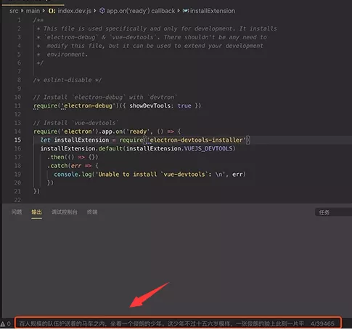
Task: Click the cube icon before app.on('ready') callback
Action: coord(102,11)
